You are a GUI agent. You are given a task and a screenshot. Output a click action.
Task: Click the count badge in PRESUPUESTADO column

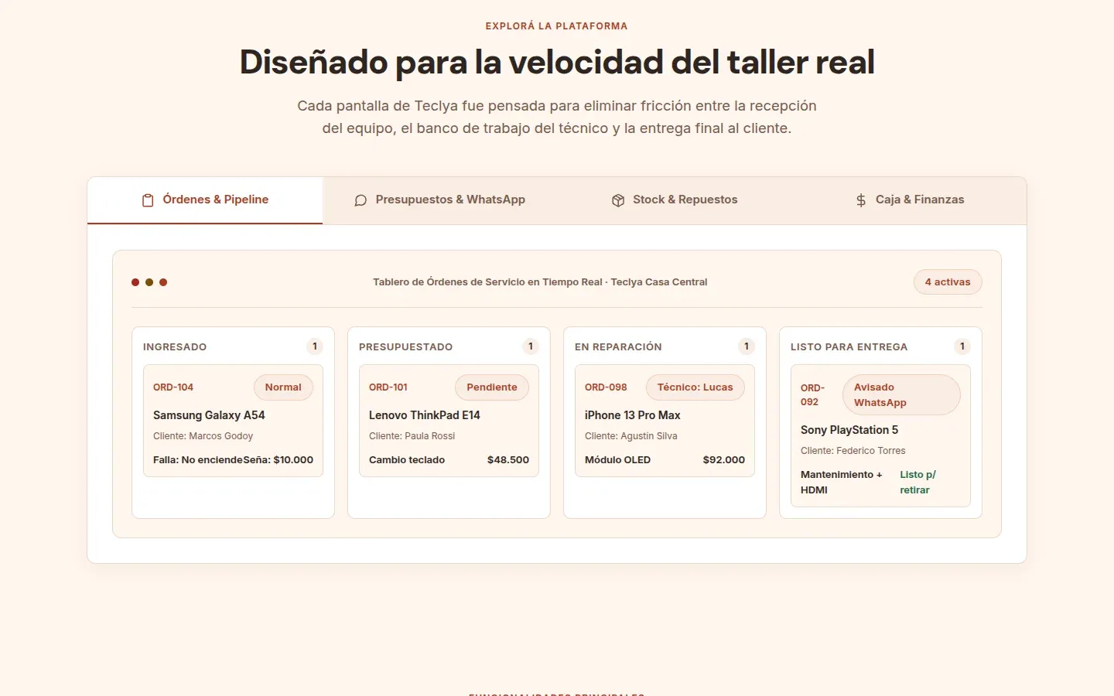coord(531,346)
